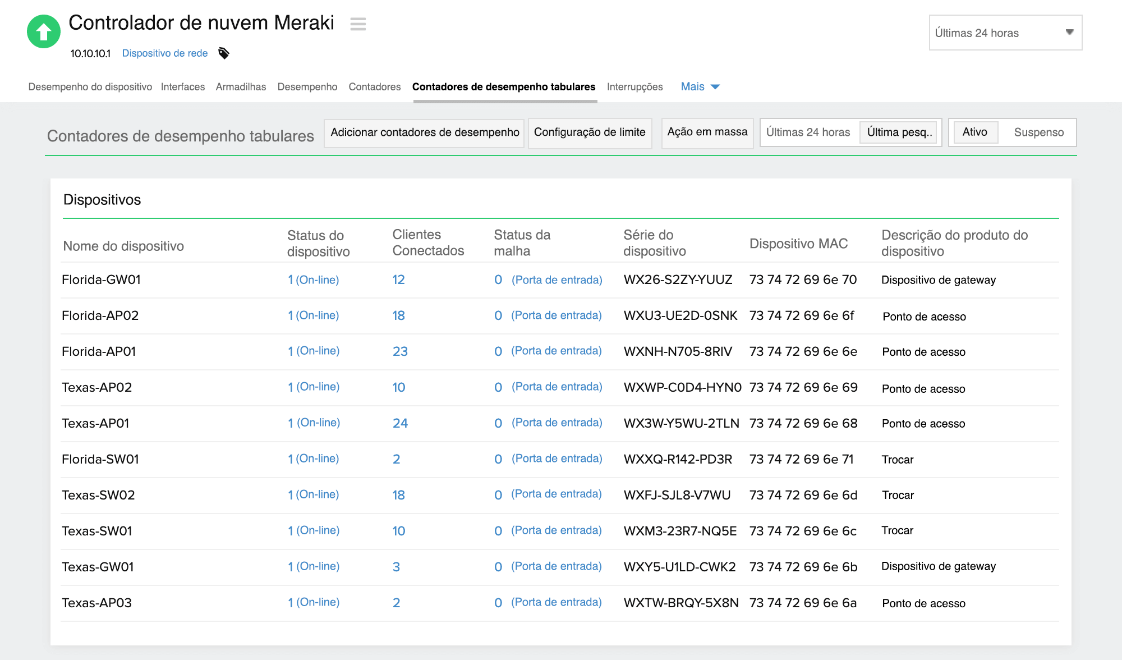Open Porta de entrada for Texas-GW01
The width and height of the screenshot is (1122, 660).
point(557,566)
